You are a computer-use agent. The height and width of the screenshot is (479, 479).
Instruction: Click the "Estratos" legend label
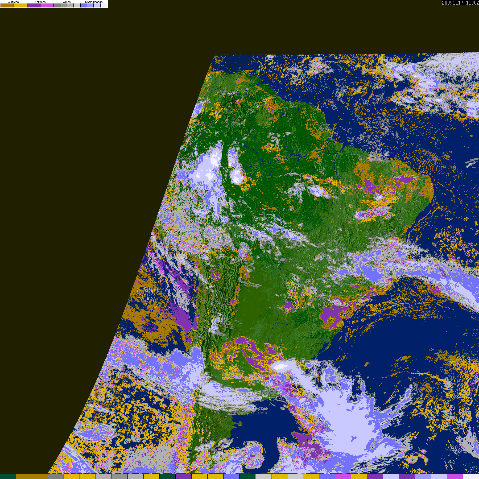(x=40, y=2)
